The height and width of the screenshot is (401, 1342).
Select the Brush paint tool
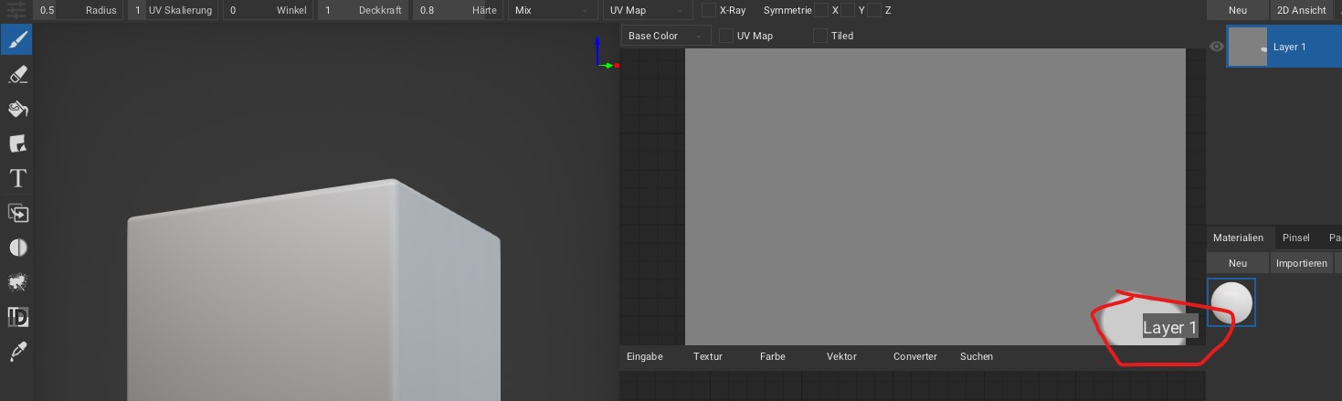16,39
